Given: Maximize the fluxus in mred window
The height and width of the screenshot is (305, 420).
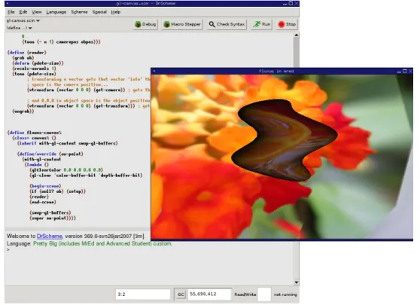Looking at the screenshot, I should tap(405, 72).
